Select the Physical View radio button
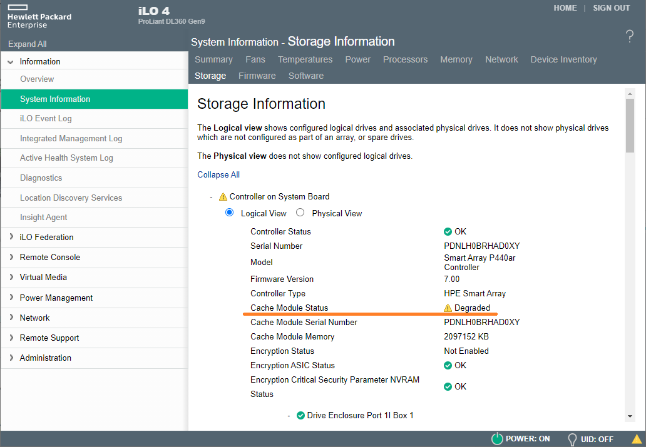The image size is (646, 447). (x=300, y=213)
